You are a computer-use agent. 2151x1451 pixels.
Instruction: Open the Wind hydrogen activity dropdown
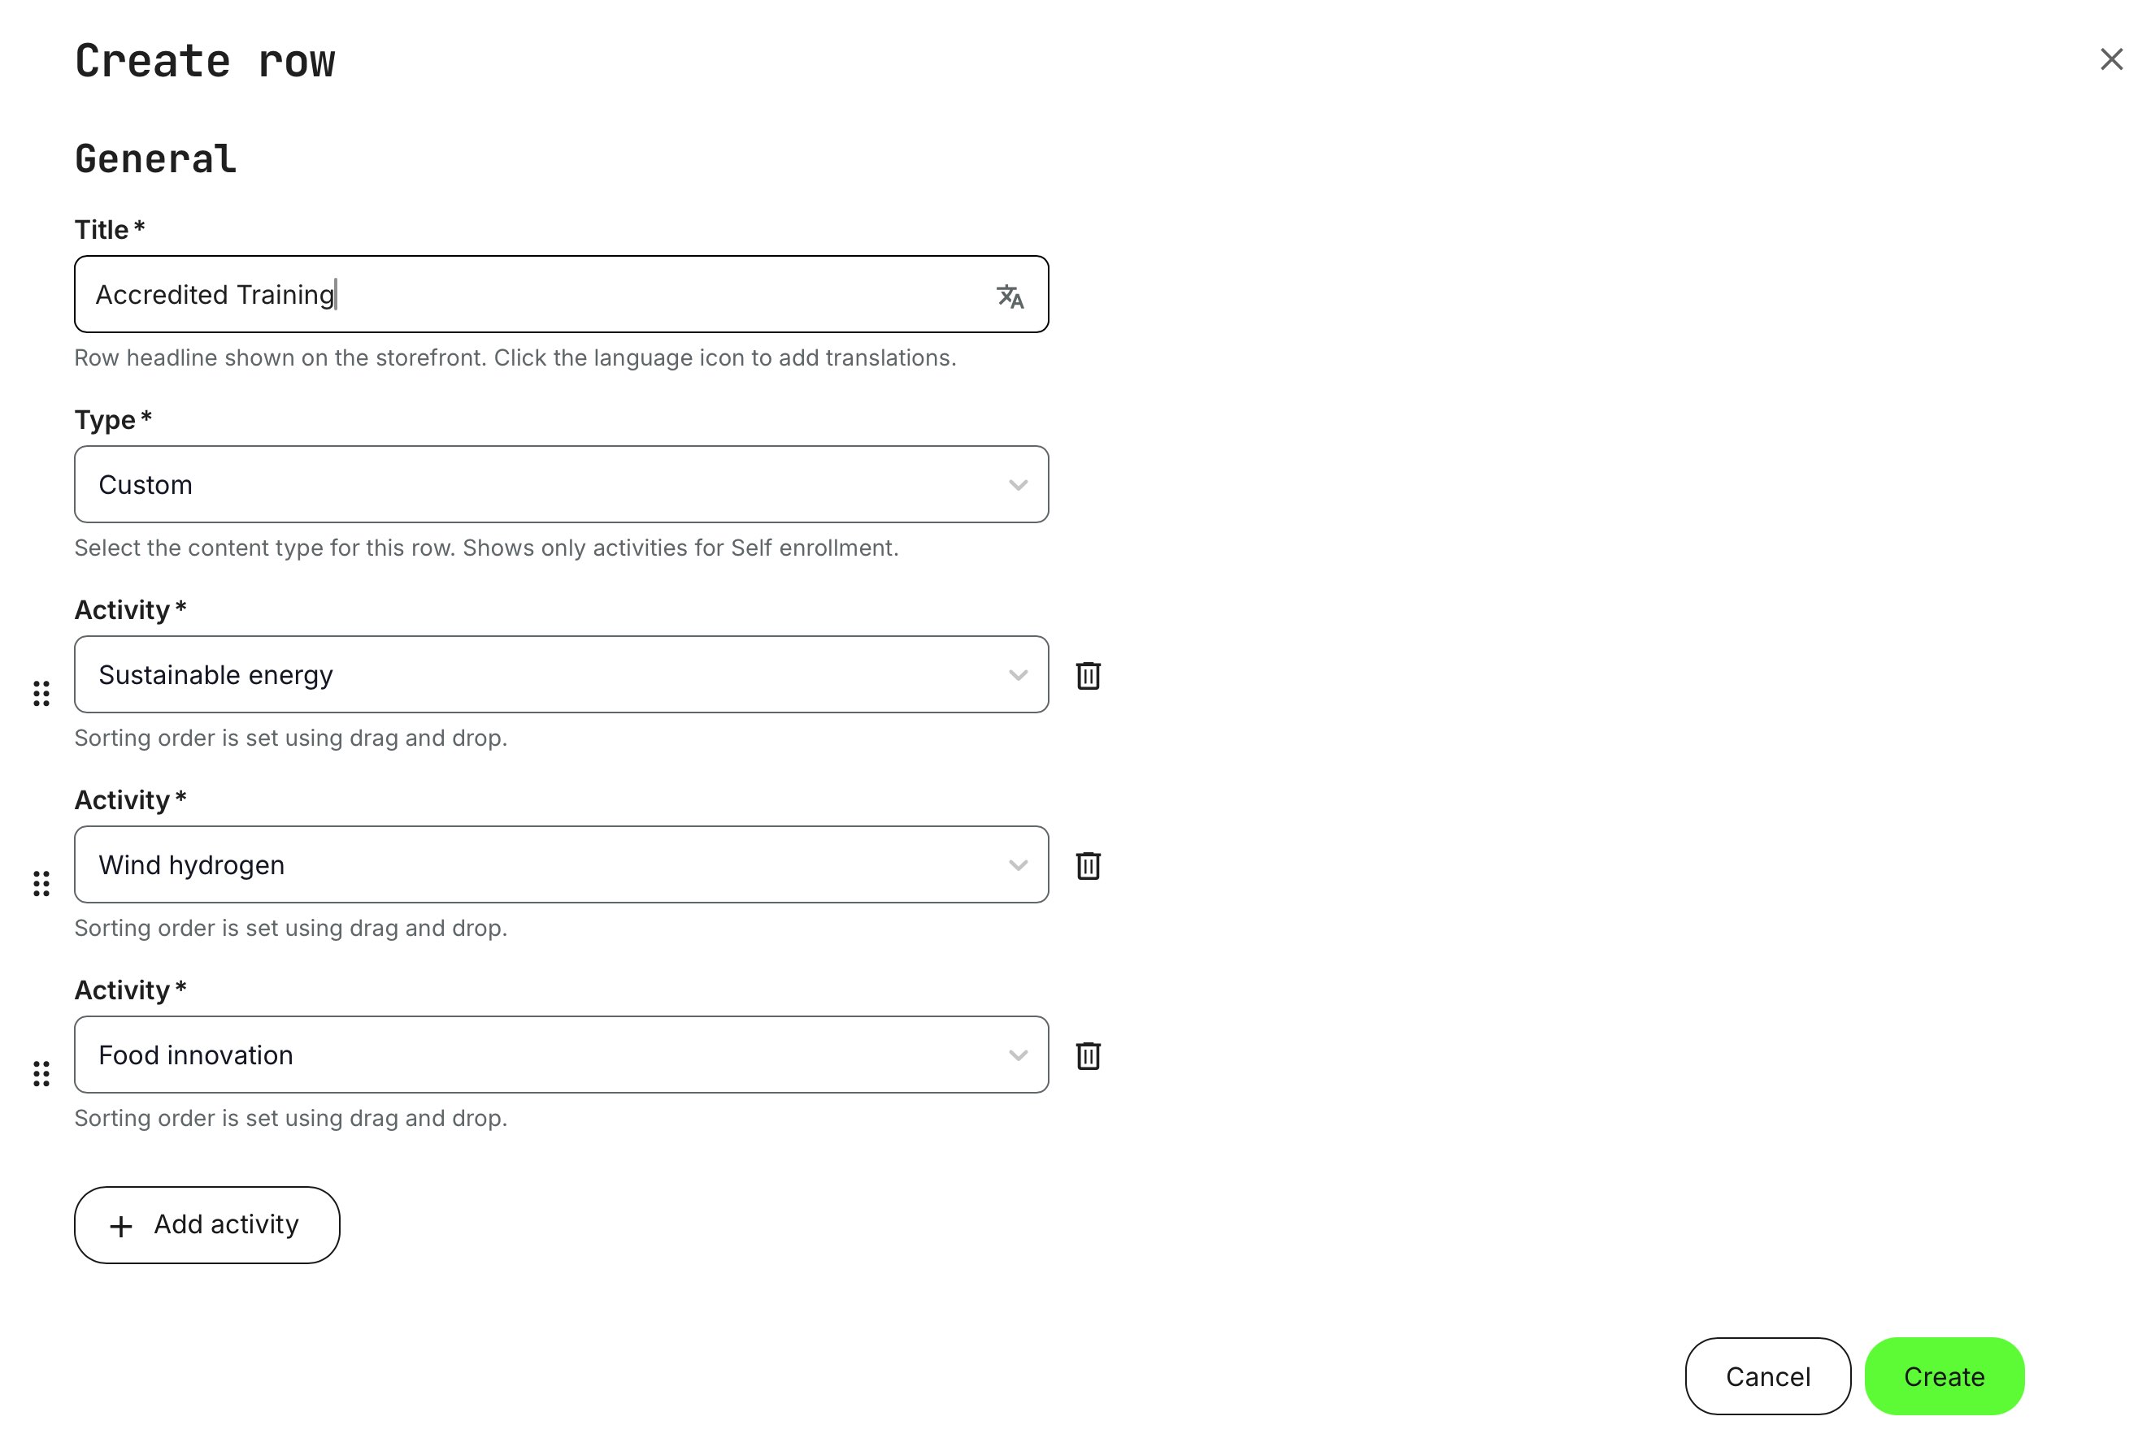(x=561, y=864)
